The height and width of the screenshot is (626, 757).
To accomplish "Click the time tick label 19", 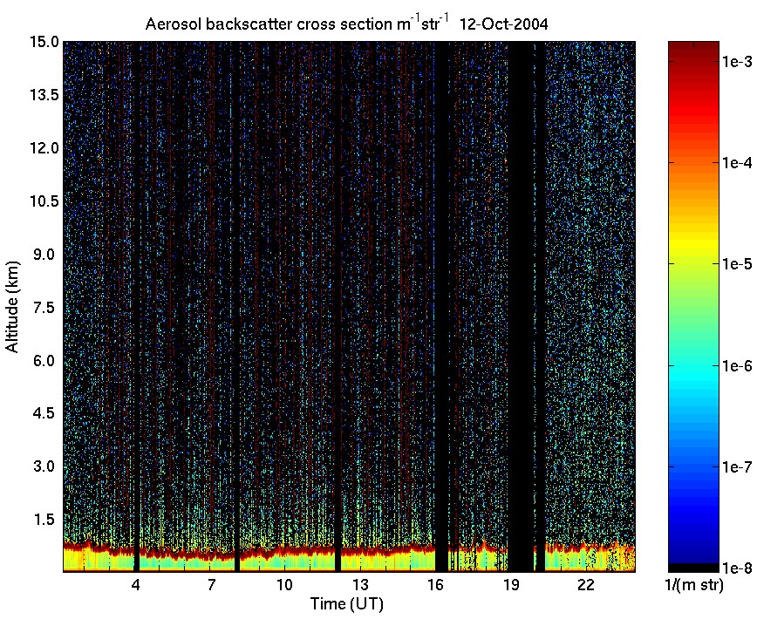I will 511,585.
